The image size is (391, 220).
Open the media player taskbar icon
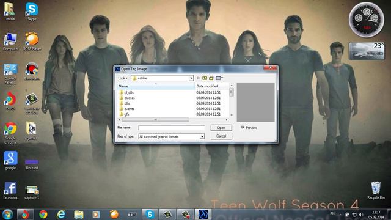tap(97, 215)
